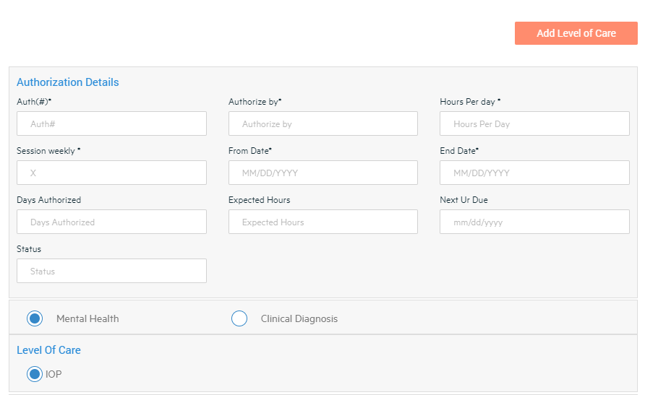Select the IOP level of care radio
This screenshot has width=645, height=395.
34,374
